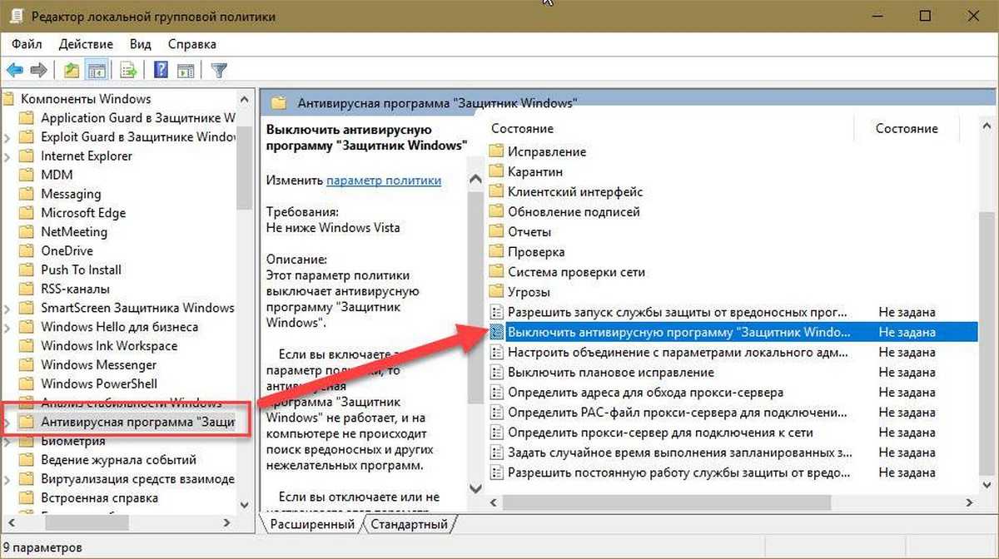Image resolution: width=999 pixels, height=559 pixels.
Task: Click the Forward arrow in toolbar
Action: tap(38, 70)
